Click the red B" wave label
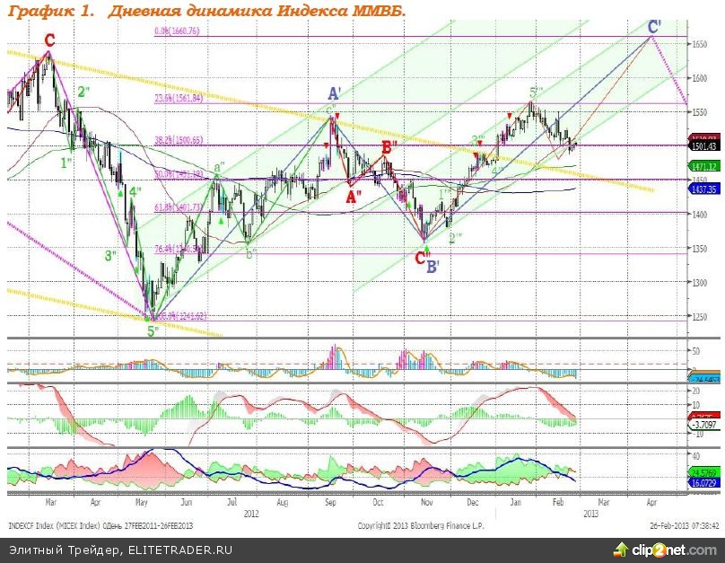 (x=389, y=147)
